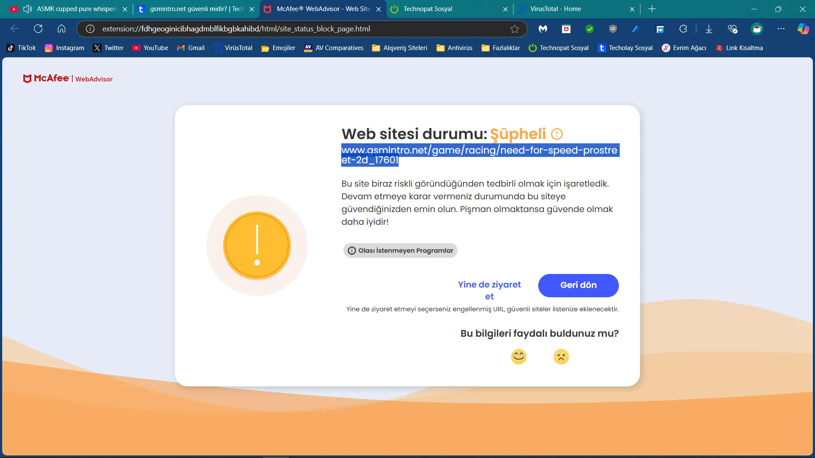Image resolution: width=815 pixels, height=458 pixels.
Task: Click the McAfee WebAdvisor logo
Action: coord(68,78)
